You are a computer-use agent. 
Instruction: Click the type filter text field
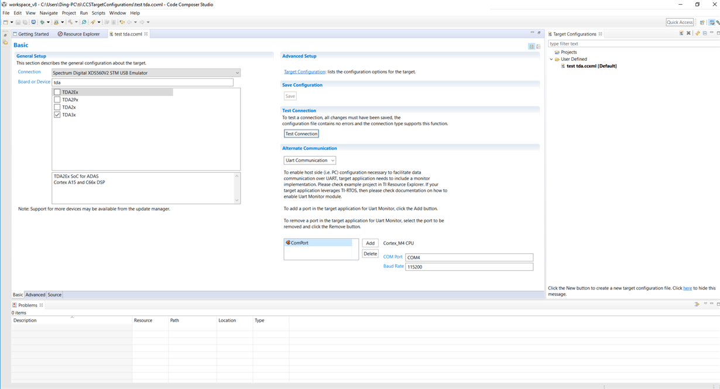pos(634,44)
